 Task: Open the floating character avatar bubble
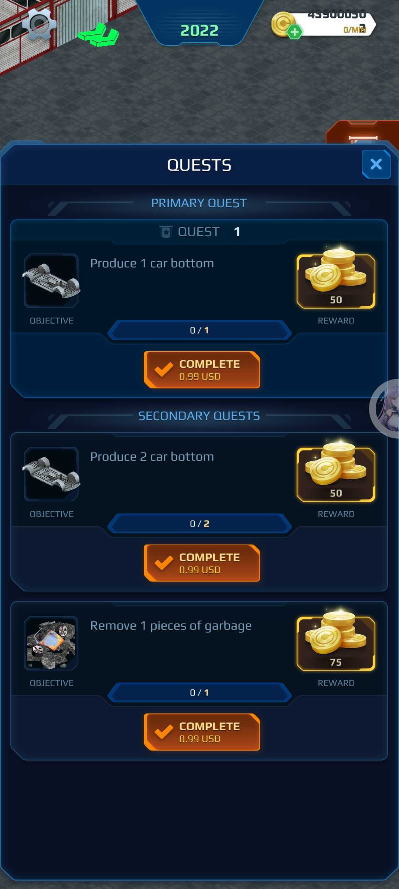[385, 409]
